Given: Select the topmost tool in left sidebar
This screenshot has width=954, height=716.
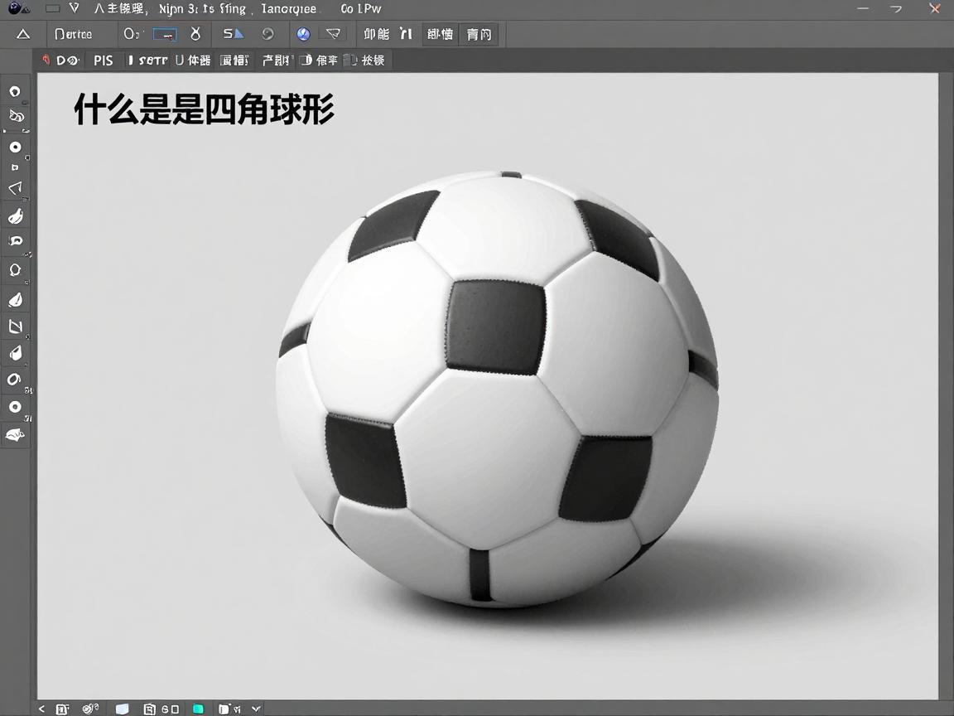Looking at the screenshot, I should pyautogui.click(x=15, y=91).
